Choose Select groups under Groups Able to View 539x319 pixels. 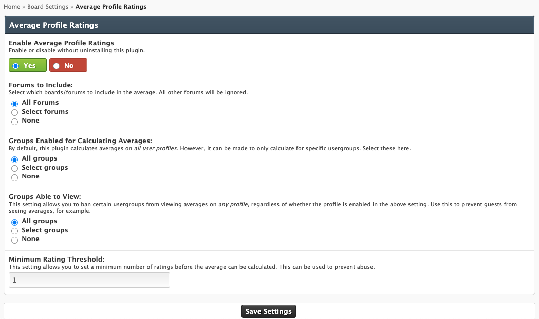click(15, 231)
